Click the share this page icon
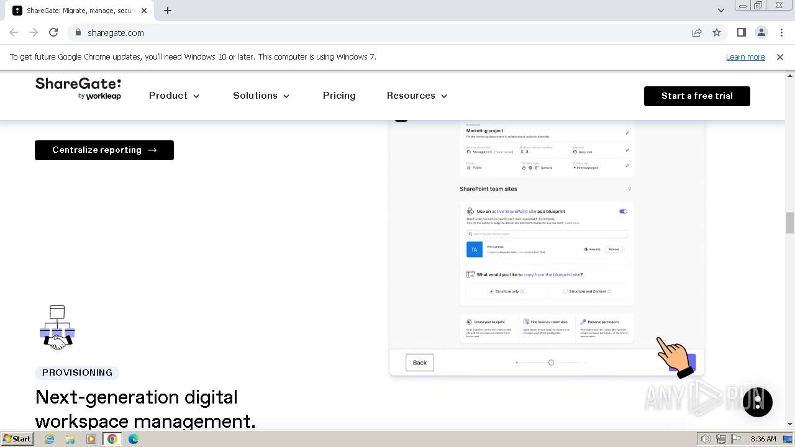 coord(697,32)
